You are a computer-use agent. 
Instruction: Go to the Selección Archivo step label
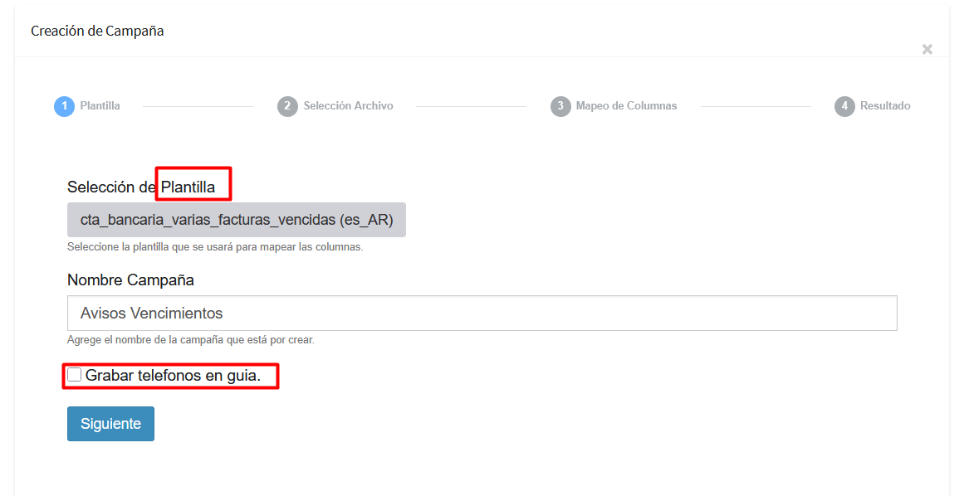(348, 105)
